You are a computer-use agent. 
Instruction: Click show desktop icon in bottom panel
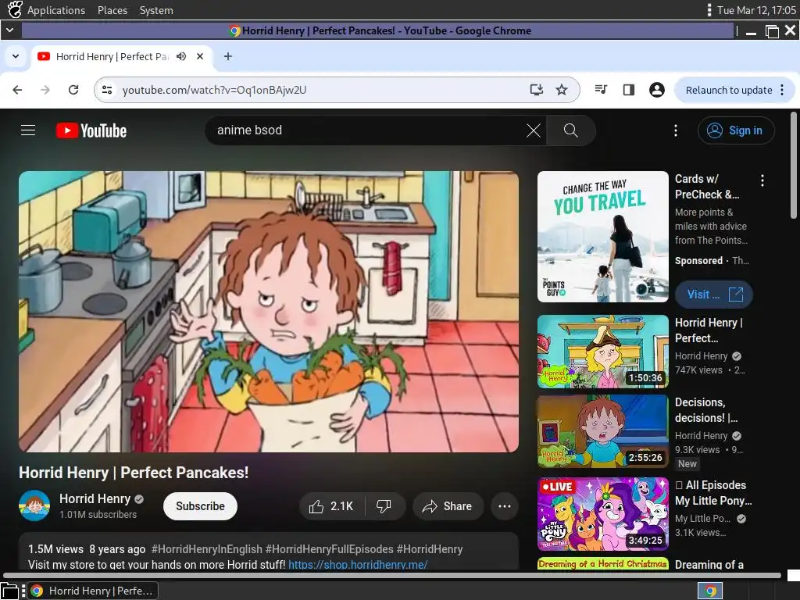click(9, 591)
